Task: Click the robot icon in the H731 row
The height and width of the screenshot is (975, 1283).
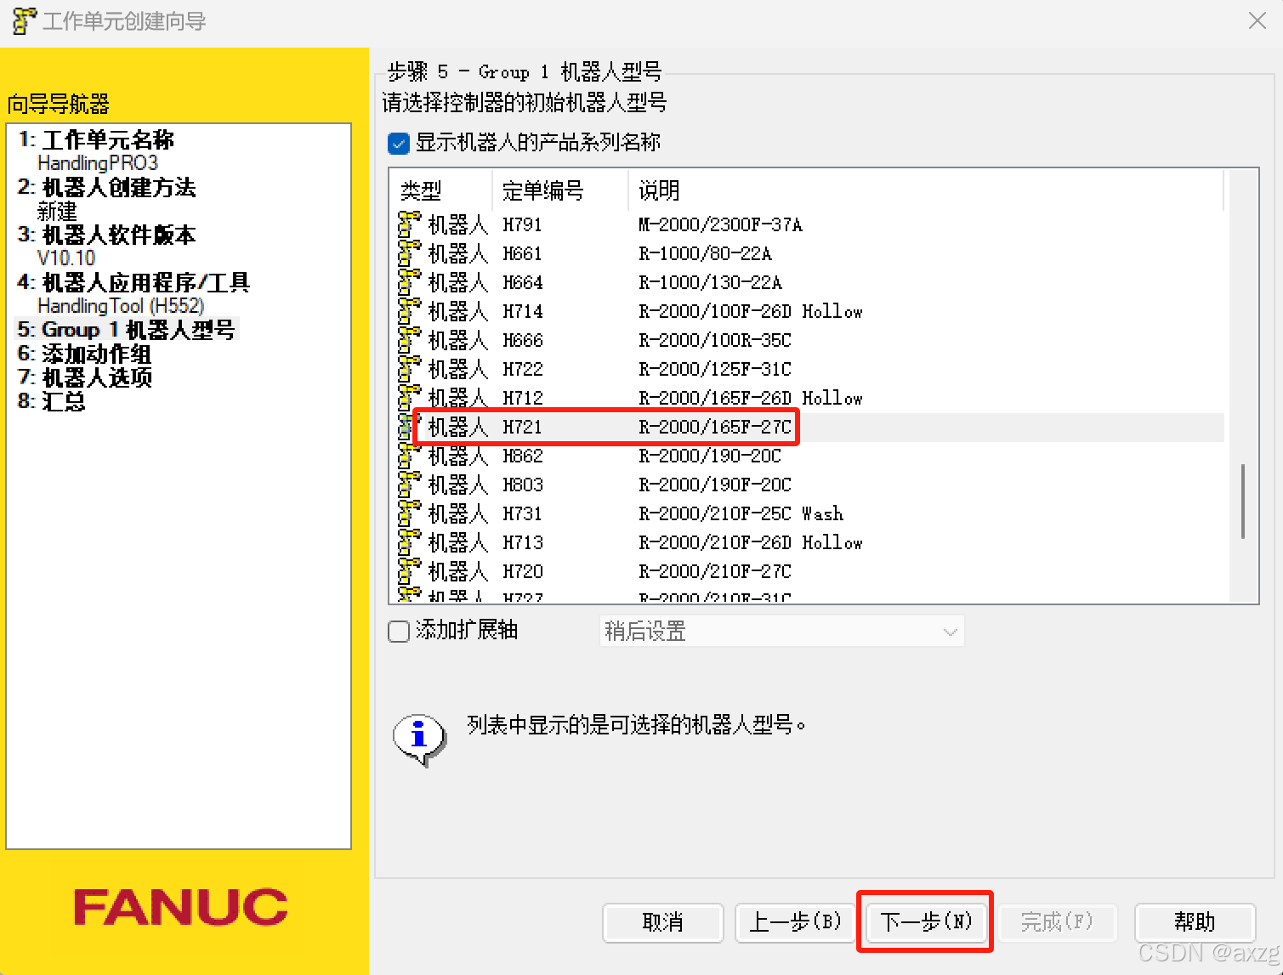Action: tap(409, 513)
